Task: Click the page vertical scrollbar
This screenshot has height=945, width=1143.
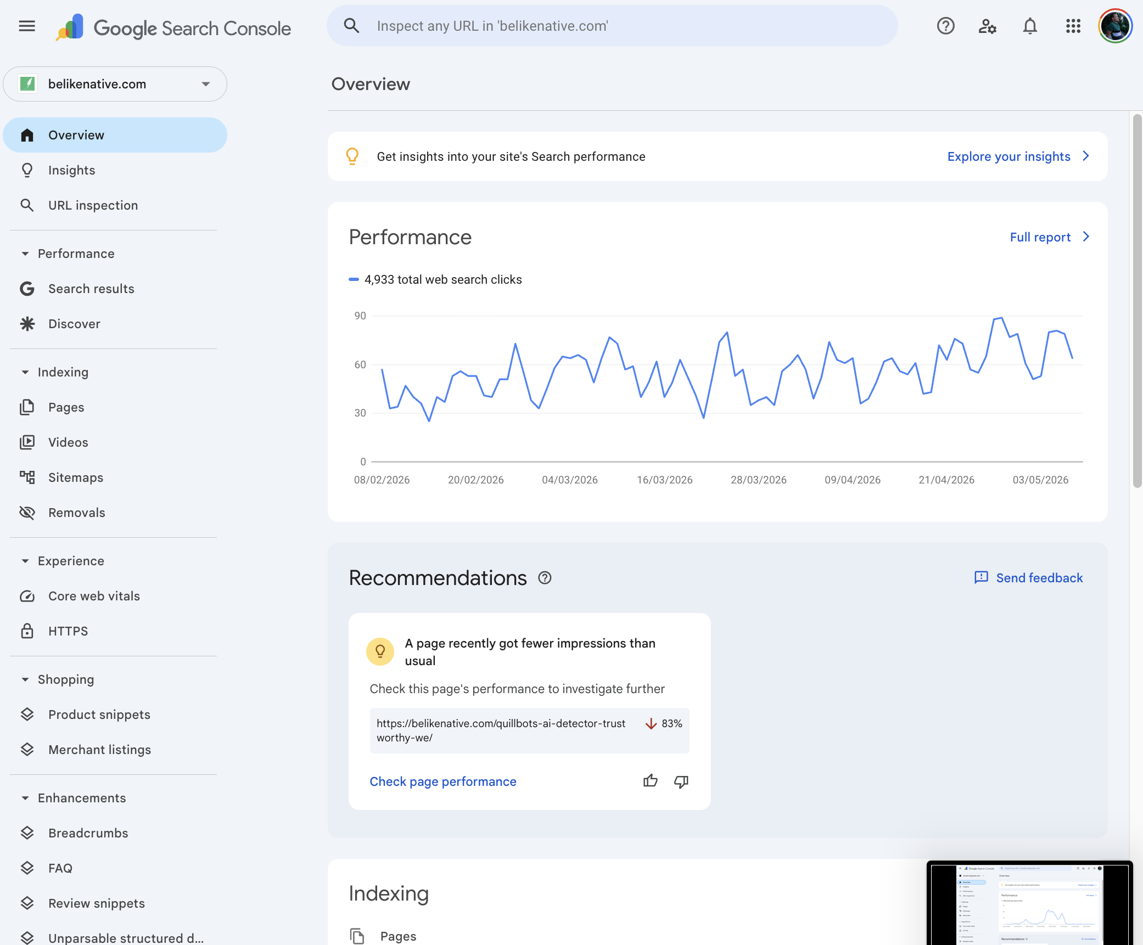Action: (x=1137, y=301)
